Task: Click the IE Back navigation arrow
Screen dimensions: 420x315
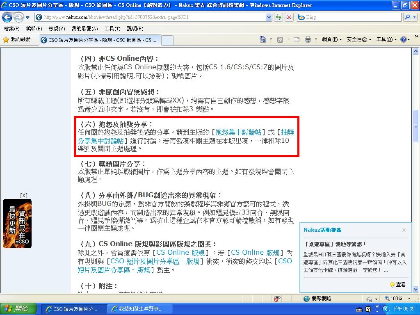Action: click(7, 17)
